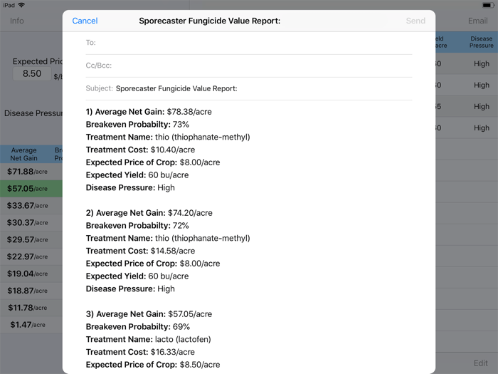Click the first result's Average Net Gain line
This screenshot has height=374, width=498.
click(x=149, y=112)
